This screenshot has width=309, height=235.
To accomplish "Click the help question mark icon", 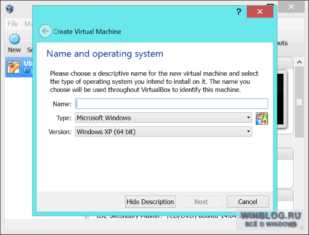I will coord(239,12).
